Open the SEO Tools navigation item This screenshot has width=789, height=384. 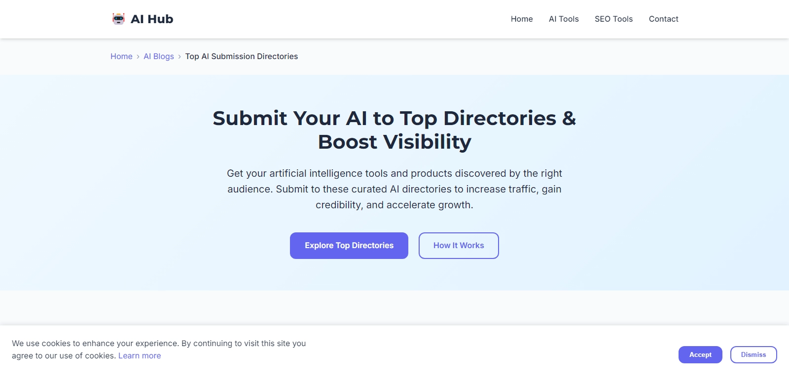click(x=613, y=19)
